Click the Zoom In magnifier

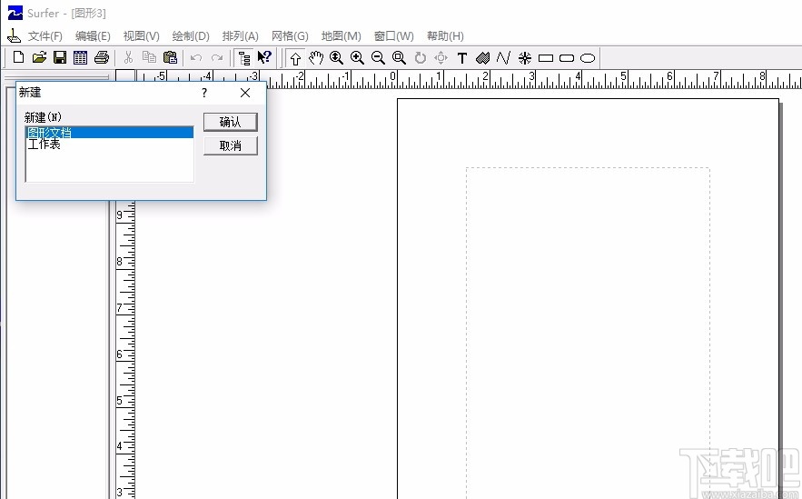pos(357,58)
